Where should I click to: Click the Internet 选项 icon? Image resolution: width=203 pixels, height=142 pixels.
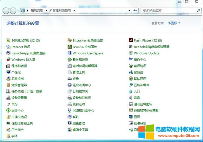pos(9,47)
